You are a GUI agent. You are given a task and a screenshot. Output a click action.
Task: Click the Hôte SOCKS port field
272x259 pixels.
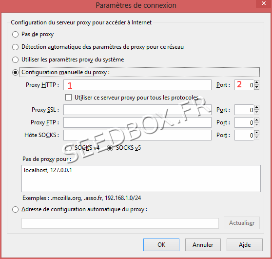pyautogui.click(x=244, y=135)
